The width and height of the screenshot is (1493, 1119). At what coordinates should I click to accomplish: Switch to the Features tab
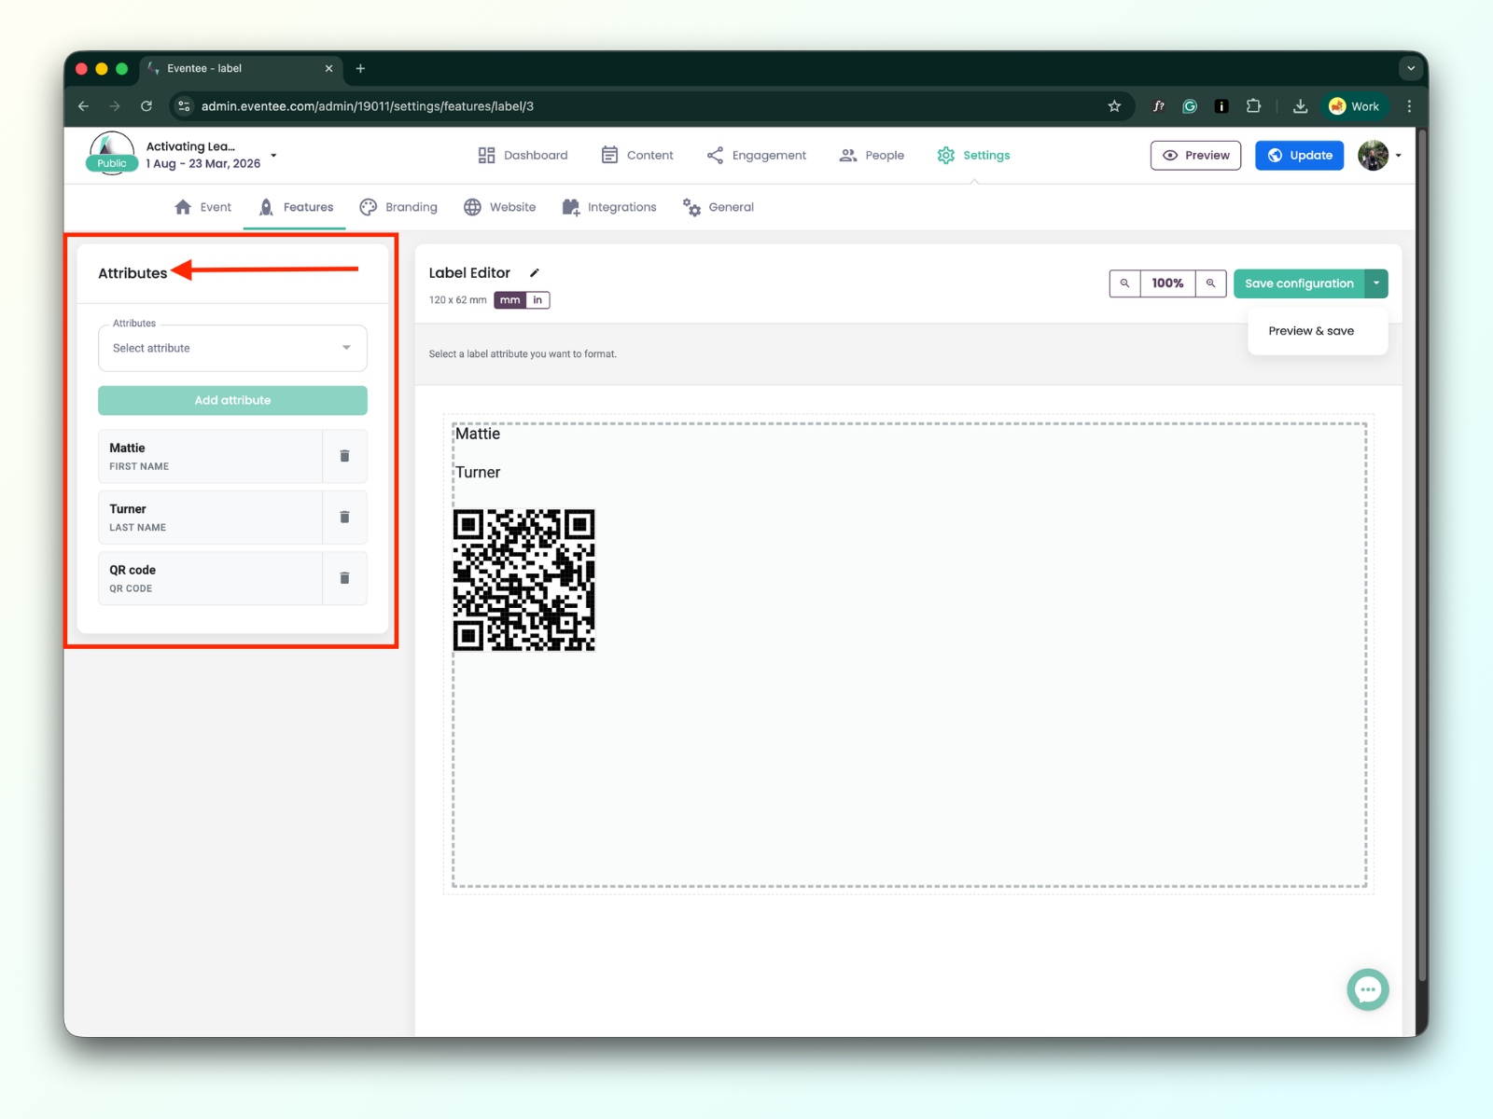[x=295, y=207]
